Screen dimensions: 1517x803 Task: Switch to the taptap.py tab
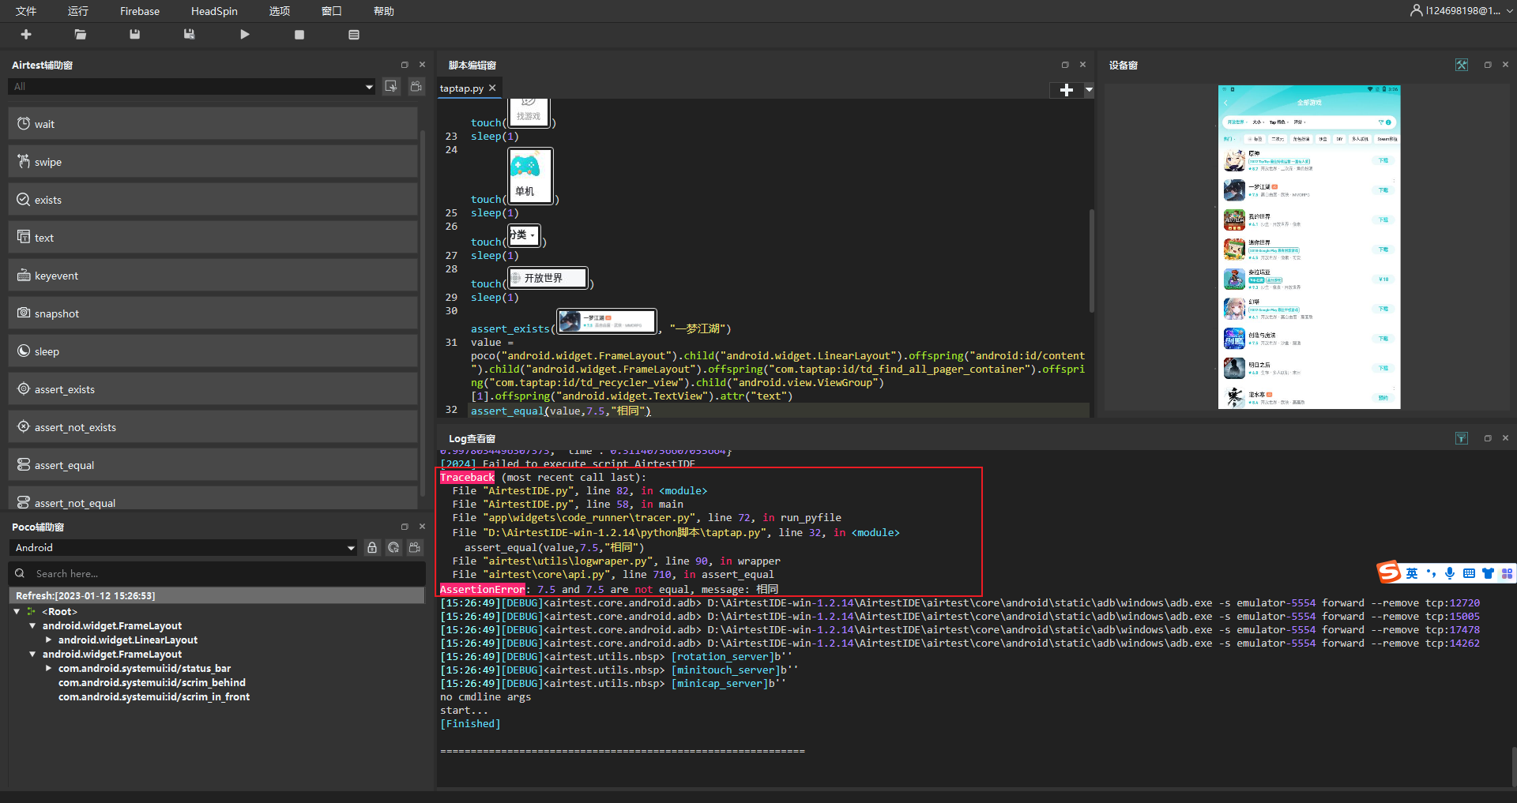click(461, 88)
